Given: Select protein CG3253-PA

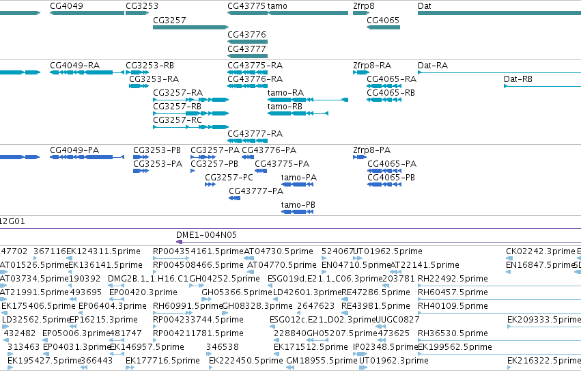Looking at the screenshot, I should [141, 171].
